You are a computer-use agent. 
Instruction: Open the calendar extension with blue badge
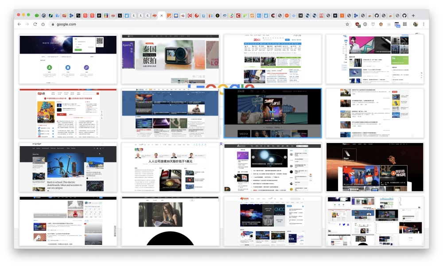click(x=397, y=25)
